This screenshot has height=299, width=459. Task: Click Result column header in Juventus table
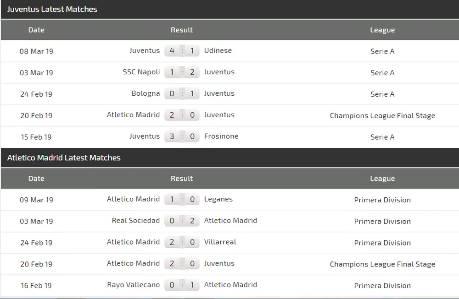coord(182,30)
